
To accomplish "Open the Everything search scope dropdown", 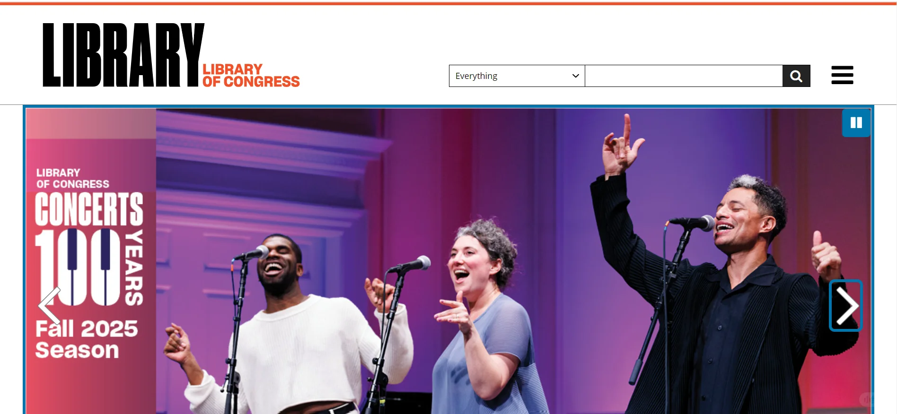I will (x=517, y=76).
